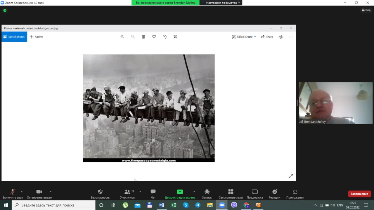The height and width of the screenshot is (210, 374).
Task: Start Демонстрация экрана screen sharing
Action: (180, 194)
